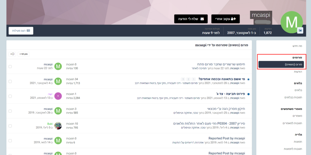Click the large green M profile avatar

(x=292, y=22)
